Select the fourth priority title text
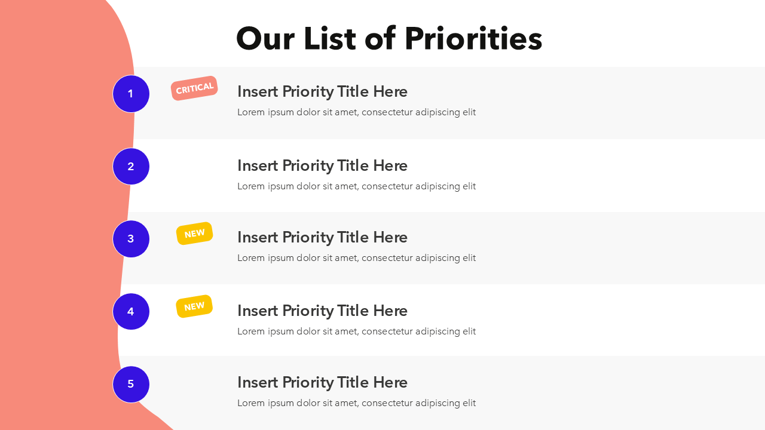 (x=322, y=311)
